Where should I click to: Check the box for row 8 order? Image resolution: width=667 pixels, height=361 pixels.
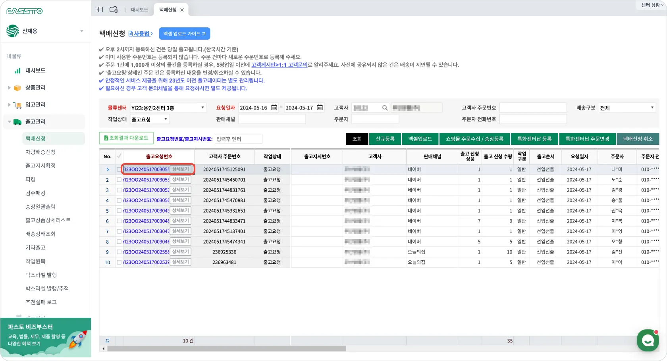(x=119, y=242)
